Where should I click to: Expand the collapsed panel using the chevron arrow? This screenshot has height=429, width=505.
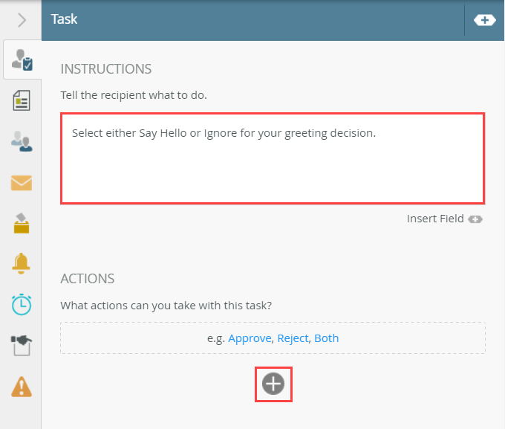[22, 20]
